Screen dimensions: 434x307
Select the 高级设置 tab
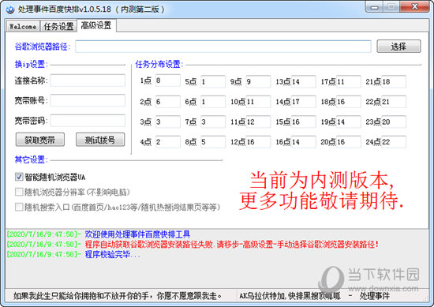[x=96, y=26]
